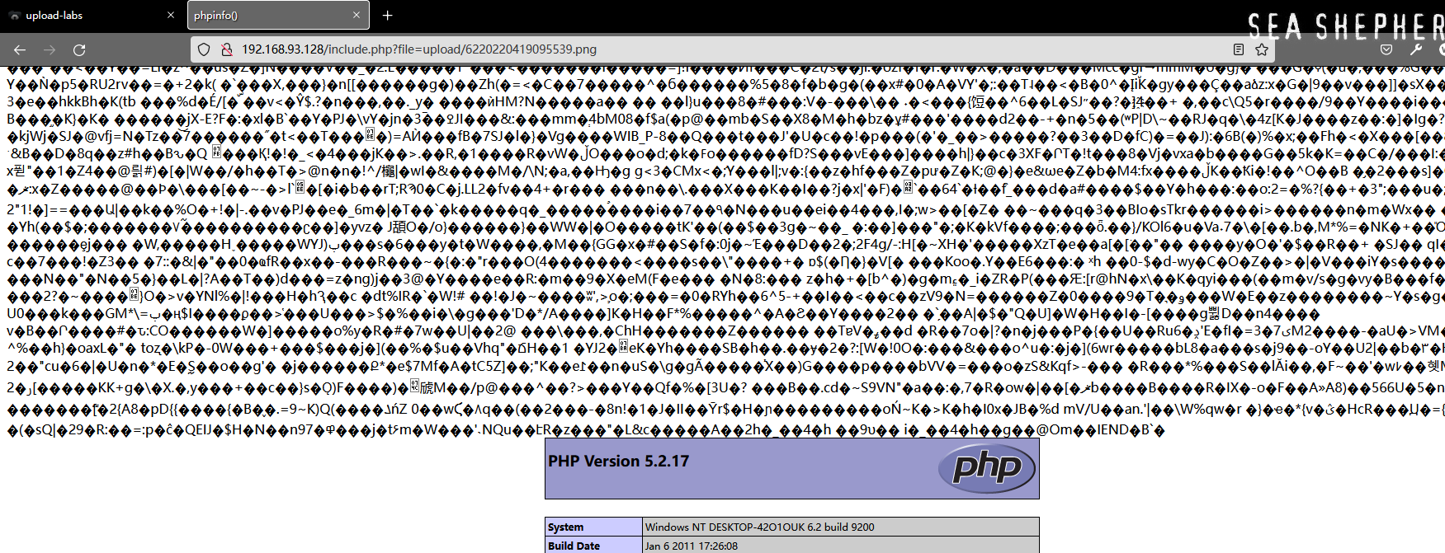Select the PHP Version 5.2.17 heading
The width and height of the screenshot is (1445, 553).
[619, 461]
